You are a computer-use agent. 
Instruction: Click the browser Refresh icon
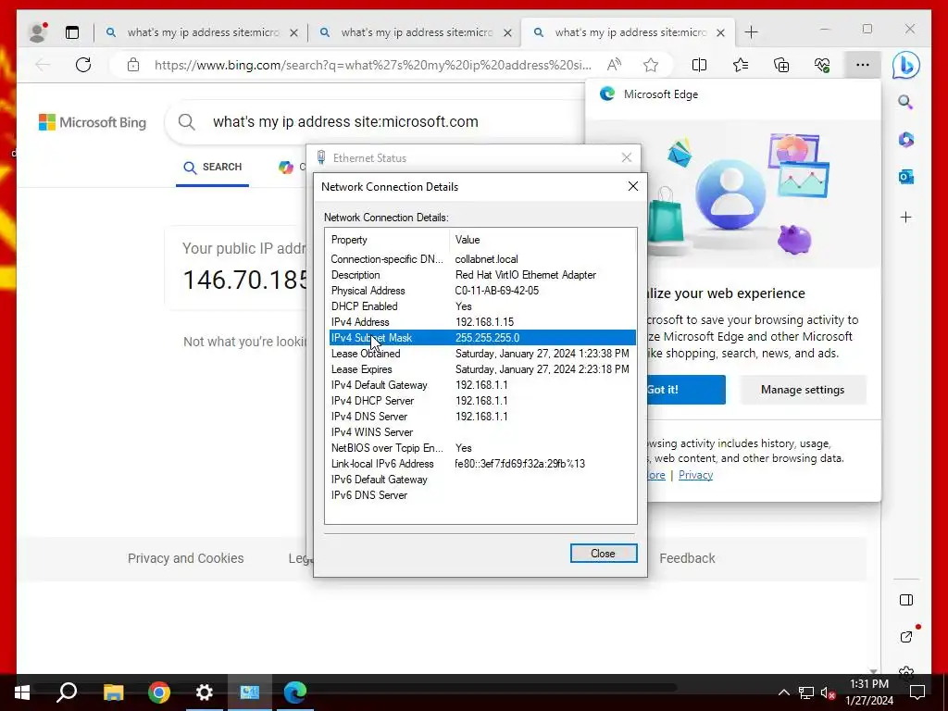[83, 65]
